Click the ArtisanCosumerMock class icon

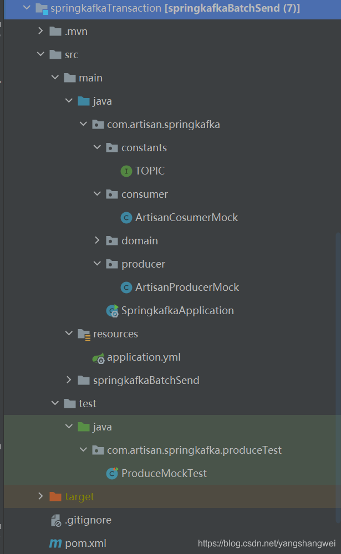click(126, 218)
